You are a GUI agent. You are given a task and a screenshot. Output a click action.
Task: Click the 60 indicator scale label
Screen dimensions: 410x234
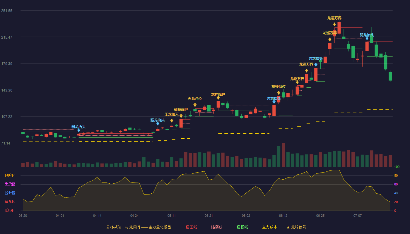coord(396,184)
